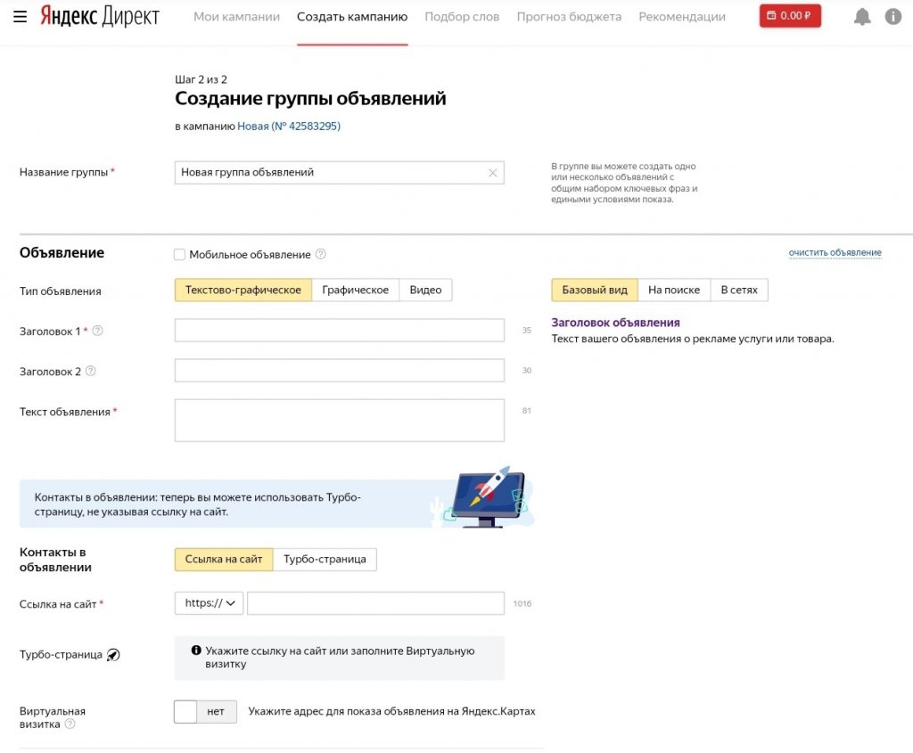
Task: Open the info icon in header
Action: pos(892,17)
